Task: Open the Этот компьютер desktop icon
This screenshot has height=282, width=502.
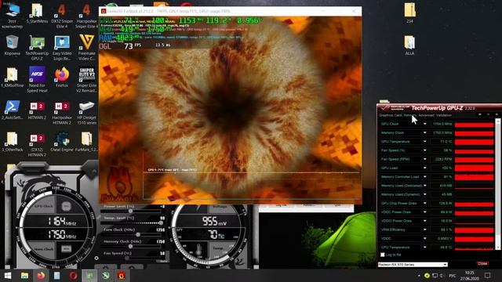Action: 13,15
